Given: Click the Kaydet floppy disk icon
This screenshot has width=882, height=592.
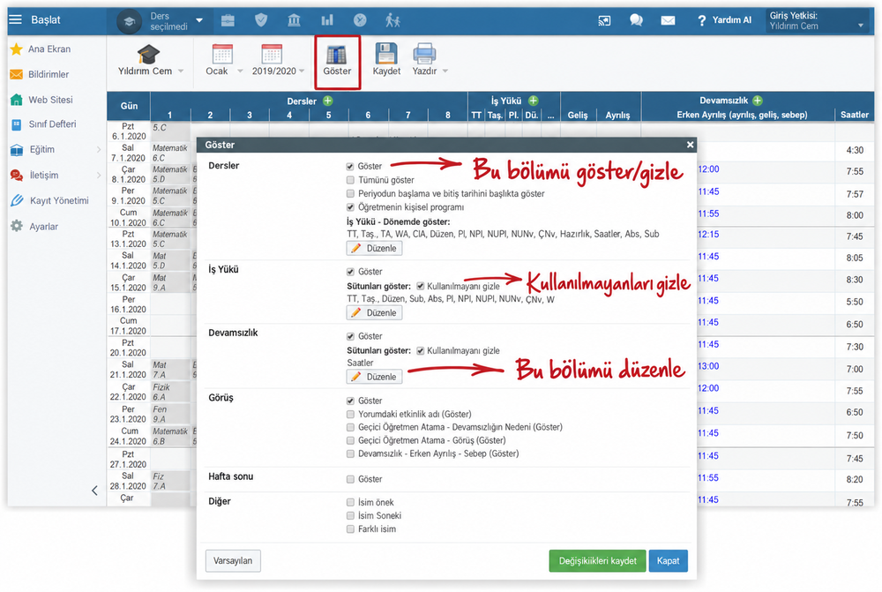Looking at the screenshot, I should point(386,54).
